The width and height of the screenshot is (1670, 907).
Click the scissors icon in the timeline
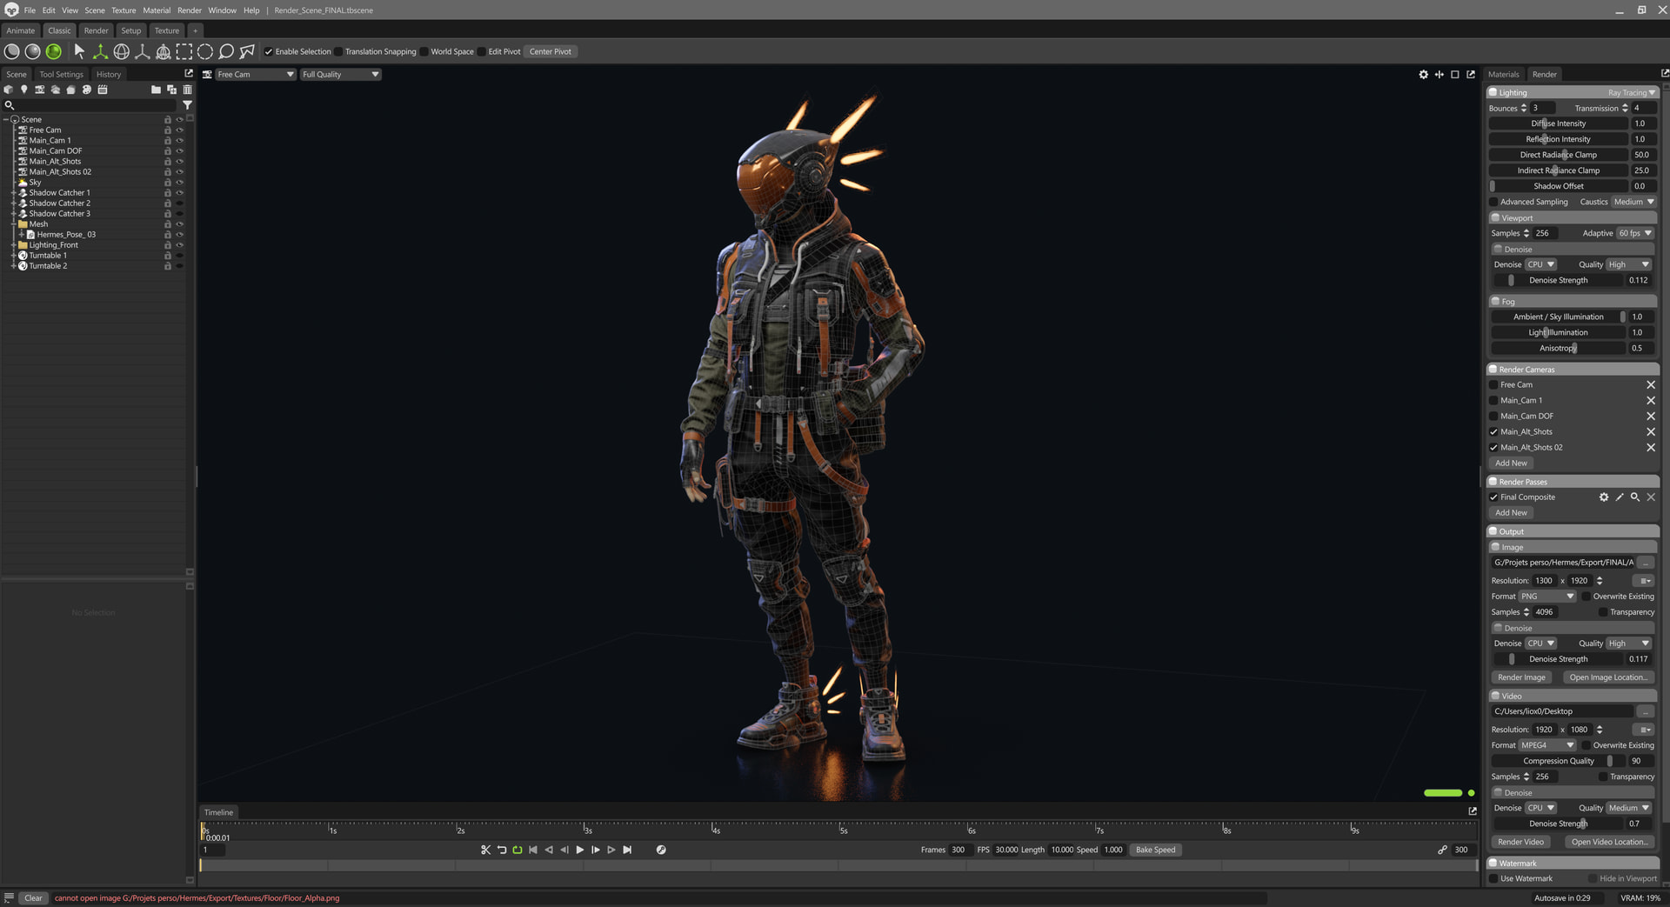coord(485,850)
